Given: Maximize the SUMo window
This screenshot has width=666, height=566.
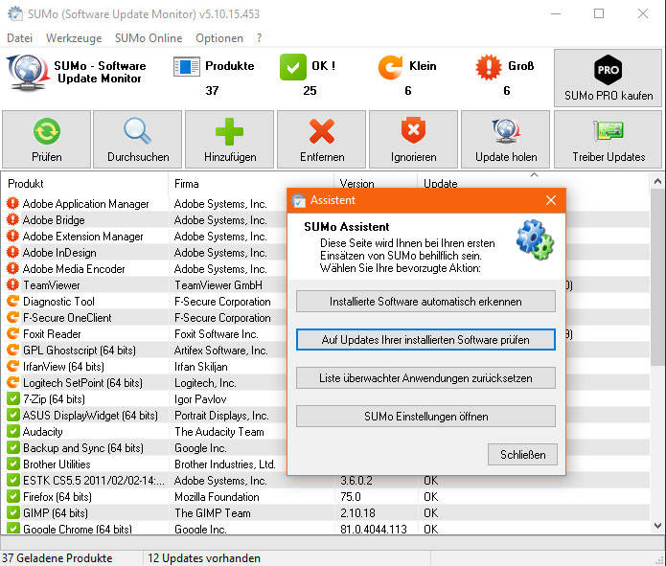Looking at the screenshot, I should (599, 13).
